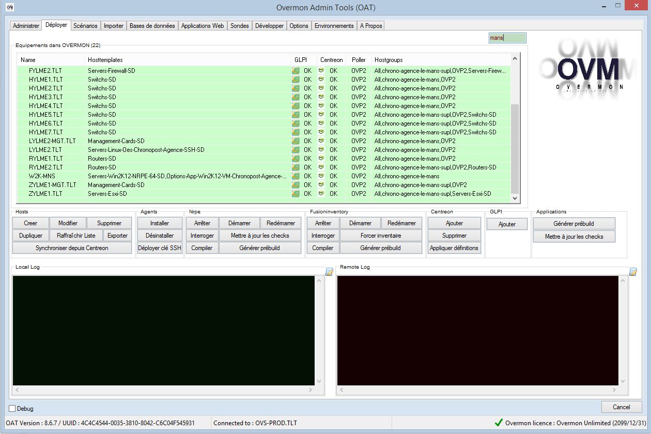Click Centreon status icon for RYLME1.TLT row
The width and height of the screenshot is (651, 434).
coord(321,159)
